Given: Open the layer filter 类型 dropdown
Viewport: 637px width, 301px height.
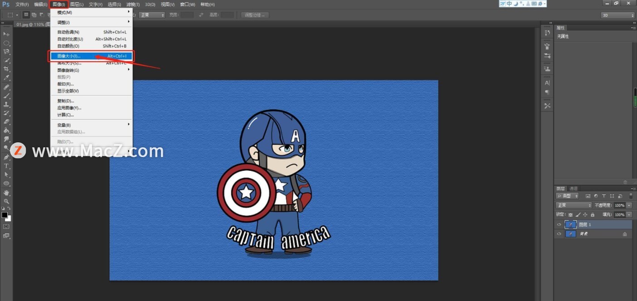Looking at the screenshot, I should click(x=568, y=196).
